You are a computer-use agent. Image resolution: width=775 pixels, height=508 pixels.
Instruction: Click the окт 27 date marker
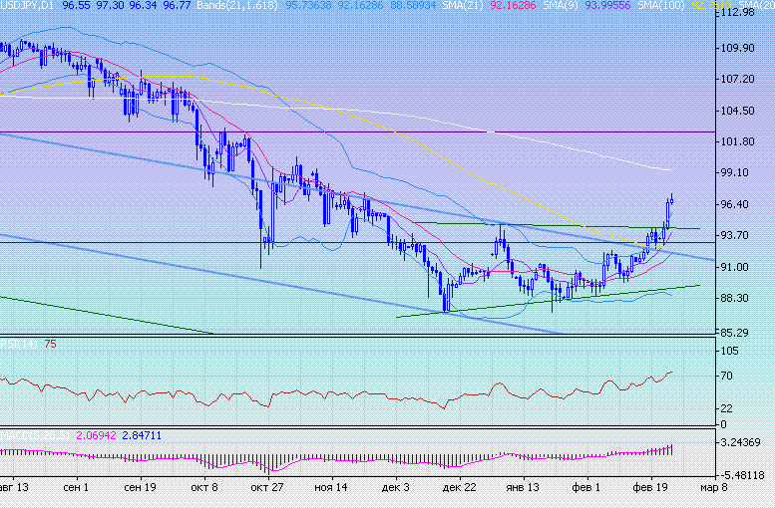pos(267,488)
